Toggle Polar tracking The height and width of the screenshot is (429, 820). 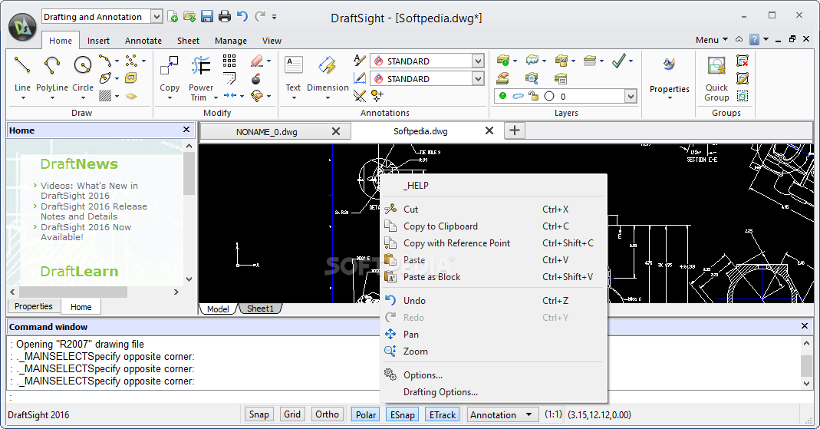(366, 415)
